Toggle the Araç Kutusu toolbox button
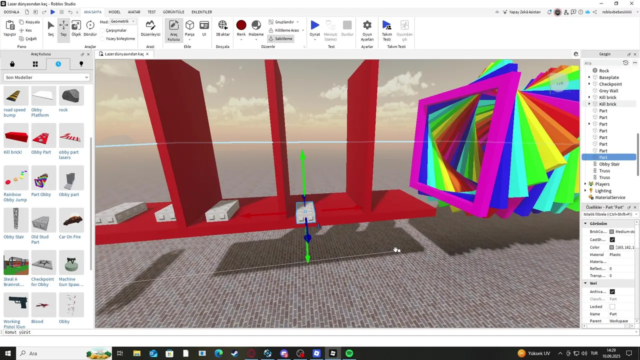This screenshot has height=360, width=640. tap(173, 30)
